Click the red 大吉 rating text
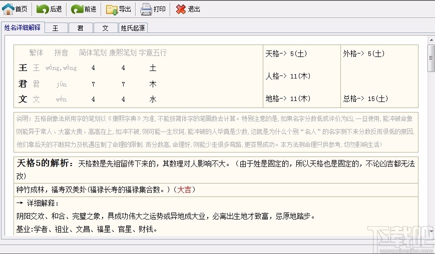Viewport: 435px width, 254px height. click(x=184, y=189)
